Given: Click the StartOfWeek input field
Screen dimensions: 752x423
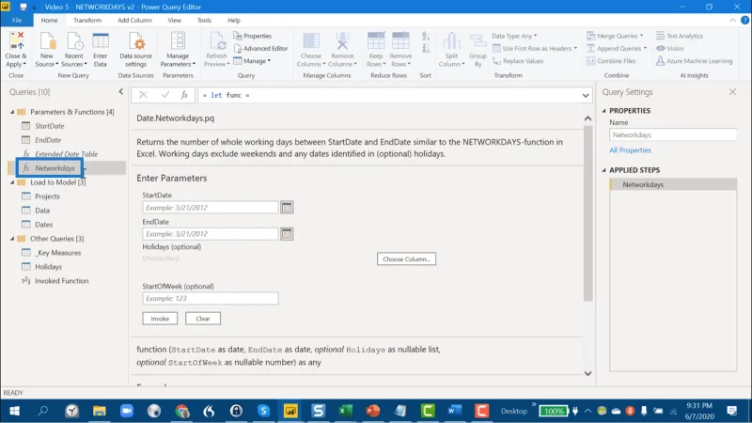Looking at the screenshot, I should tap(210, 298).
